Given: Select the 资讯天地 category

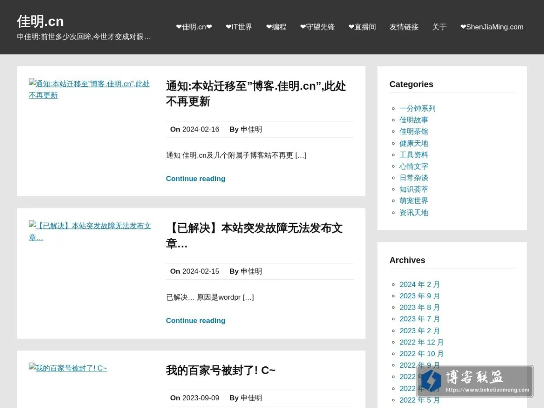Looking at the screenshot, I should pyautogui.click(x=414, y=213).
